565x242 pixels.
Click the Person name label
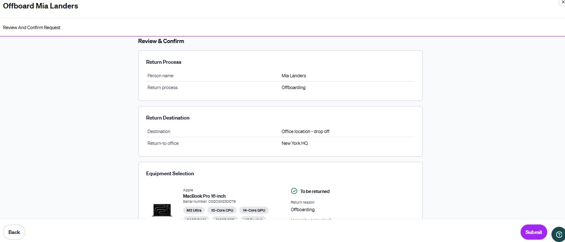[x=160, y=76]
